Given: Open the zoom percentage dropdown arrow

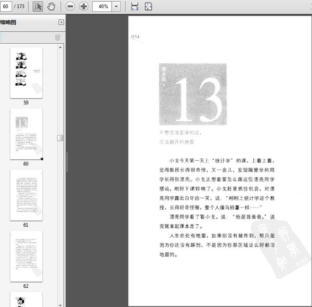Looking at the screenshot, I should (116, 6).
